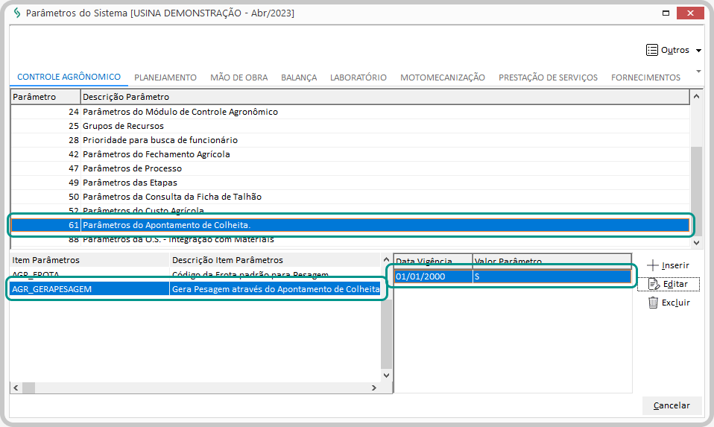Click the Outros list icon

[651, 50]
